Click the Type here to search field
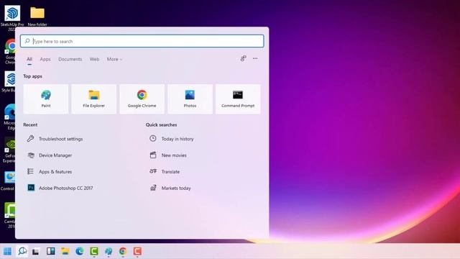 [x=142, y=41]
